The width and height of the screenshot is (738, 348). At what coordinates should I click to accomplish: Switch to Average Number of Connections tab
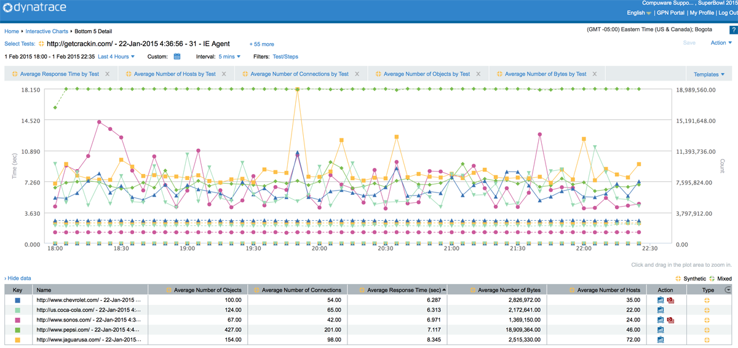click(298, 74)
